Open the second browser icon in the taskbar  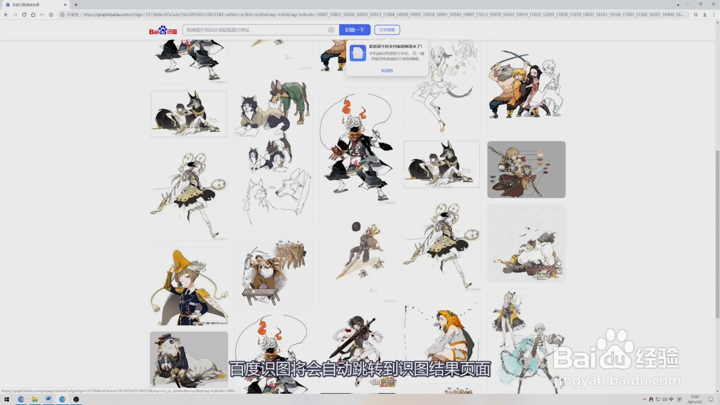pyautogui.click(x=63, y=399)
